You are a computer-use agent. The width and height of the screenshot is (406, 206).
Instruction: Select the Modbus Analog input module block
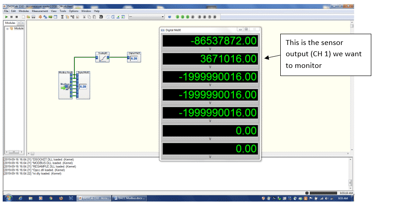[x=66, y=85]
